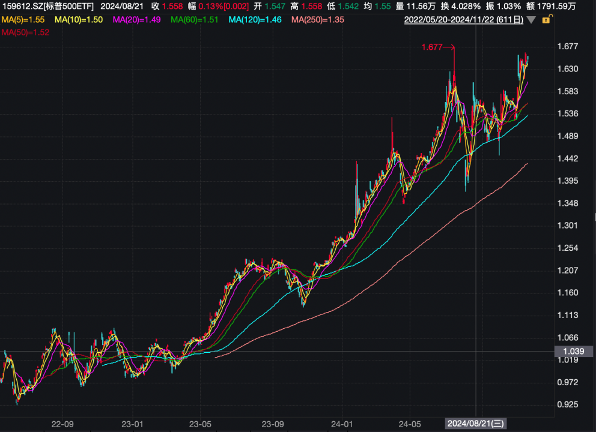
Task: Click the 159612.SZ[标普500ETF] ticker title
Action: tap(48, 7)
